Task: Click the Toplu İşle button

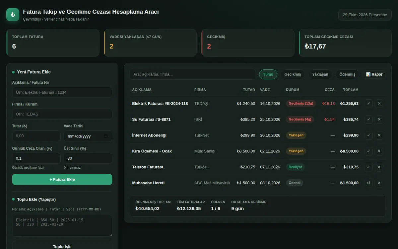Action: [x=62, y=246]
